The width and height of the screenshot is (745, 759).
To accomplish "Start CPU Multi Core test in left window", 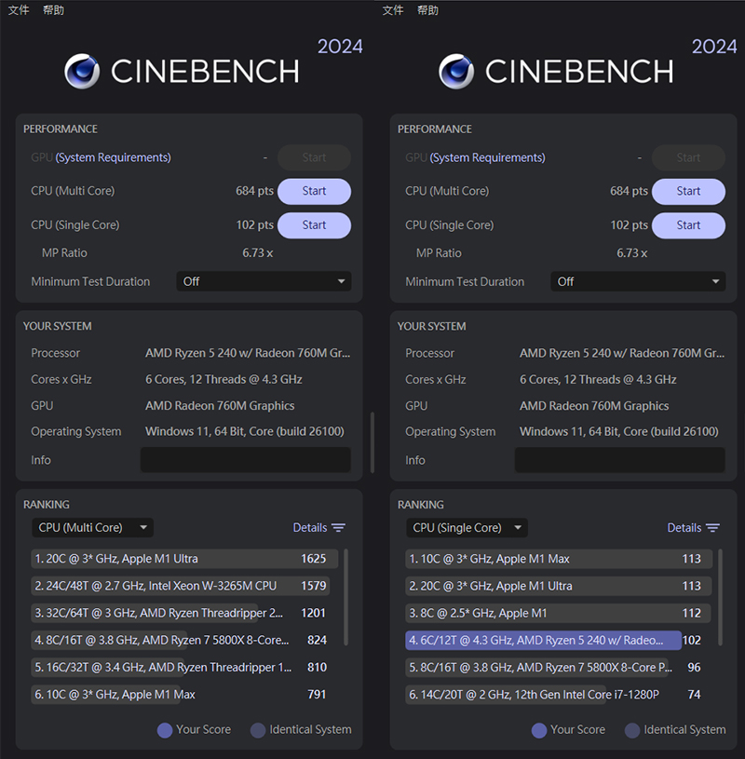I will pyautogui.click(x=314, y=191).
